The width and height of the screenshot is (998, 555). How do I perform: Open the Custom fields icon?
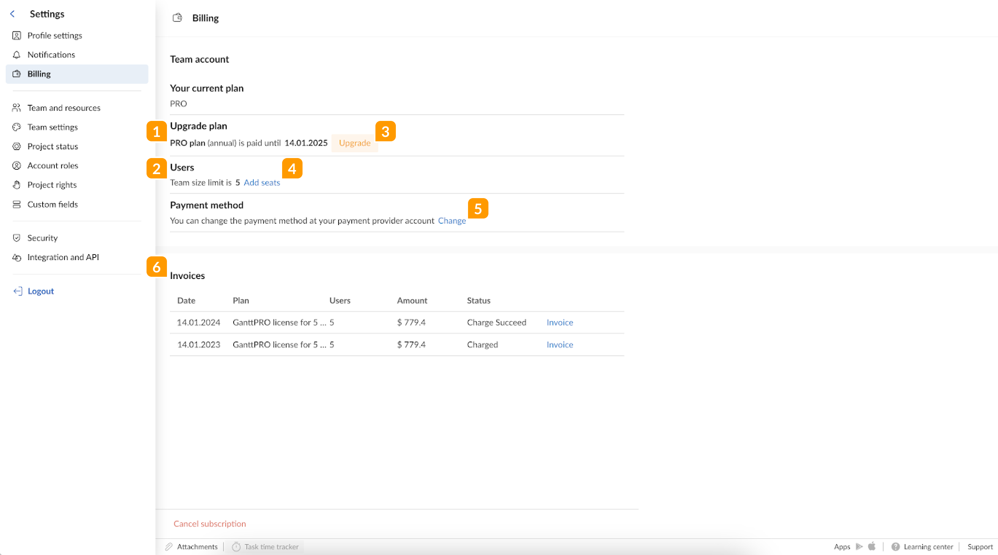click(17, 204)
